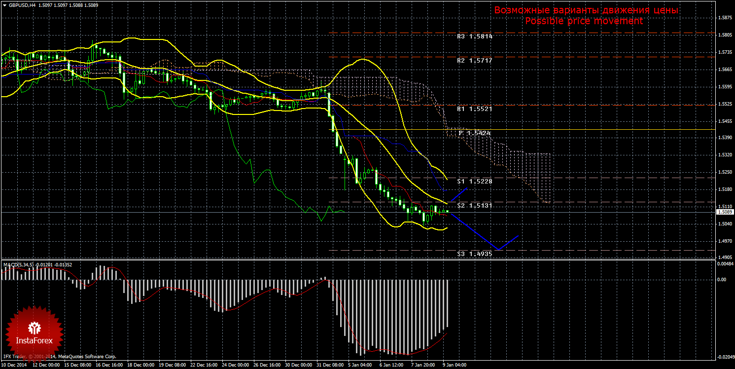735x369 pixels.
Task: Select the R3 1.5814 resistance label
Action: point(475,37)
